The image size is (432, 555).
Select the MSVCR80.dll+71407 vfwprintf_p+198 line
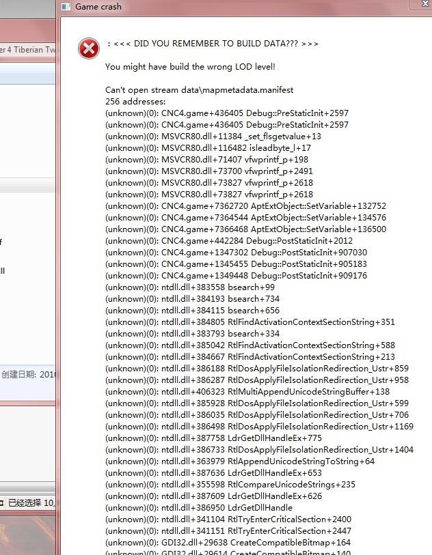tap(206, 160)
